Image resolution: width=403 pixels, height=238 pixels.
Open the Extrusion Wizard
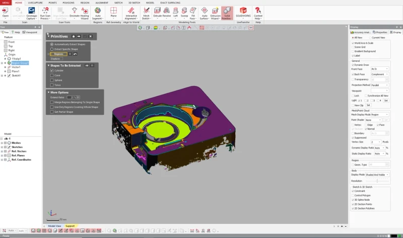(x=215, y=13)
